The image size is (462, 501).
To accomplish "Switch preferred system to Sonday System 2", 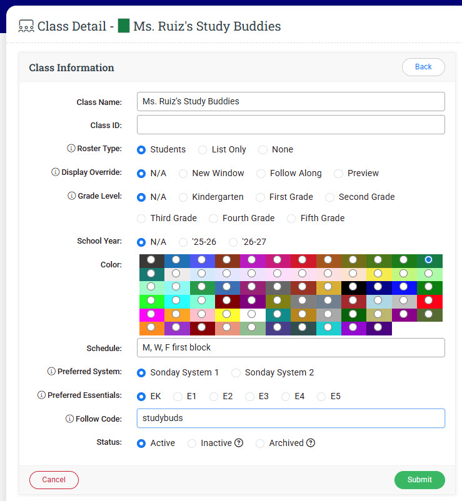I will pyautogui.click(x=236, y=372).
